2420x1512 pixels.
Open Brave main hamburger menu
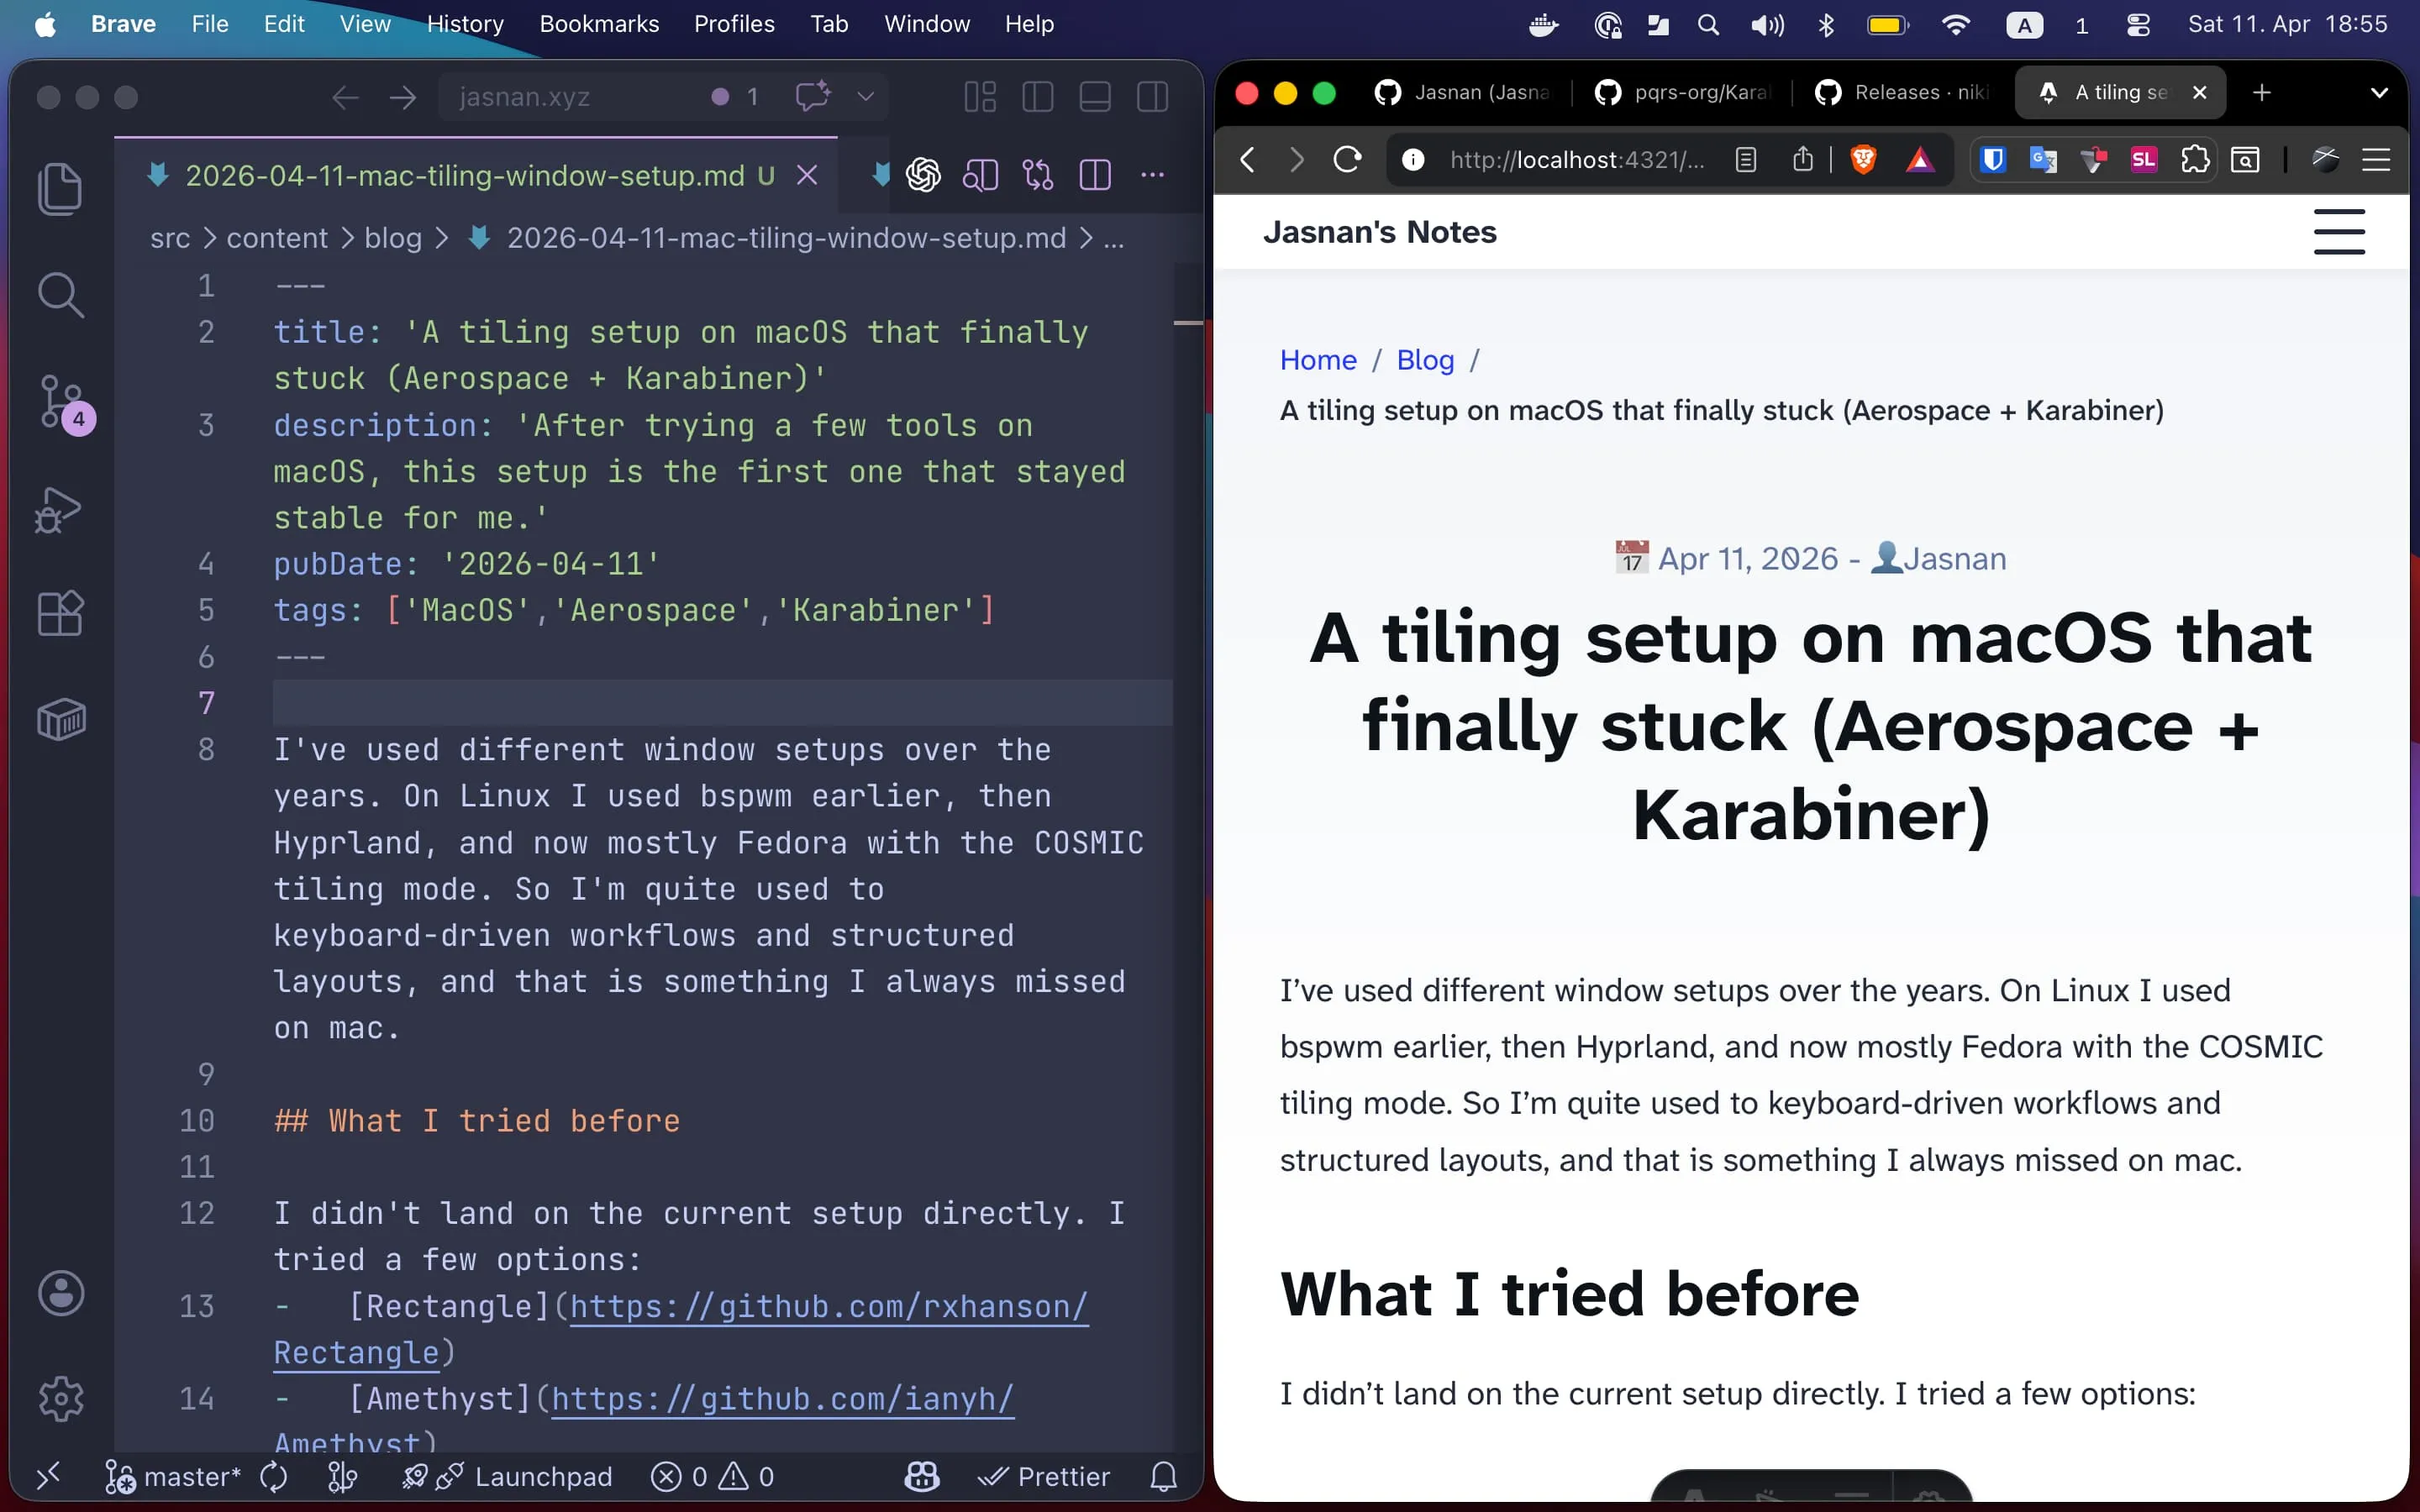(x=2376, y=160)
